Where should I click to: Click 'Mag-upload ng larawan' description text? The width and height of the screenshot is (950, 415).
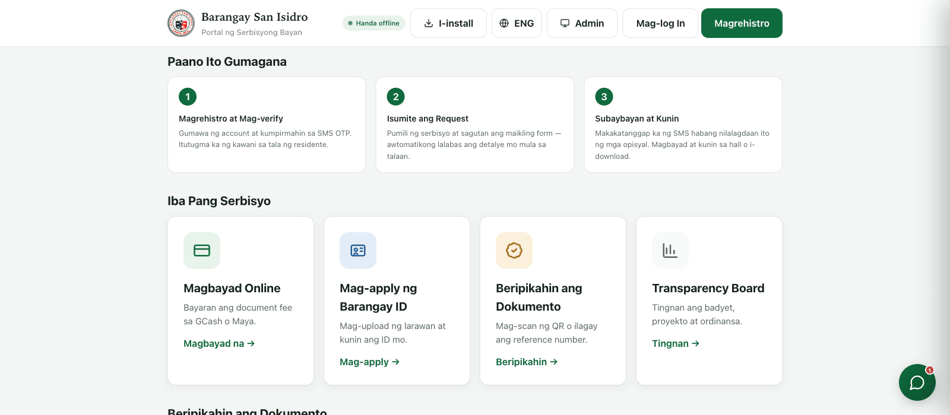(392, 333)
